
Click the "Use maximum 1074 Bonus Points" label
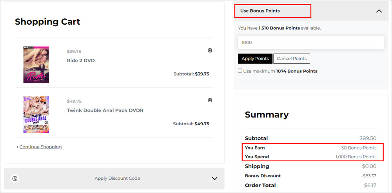click(280, 71)
